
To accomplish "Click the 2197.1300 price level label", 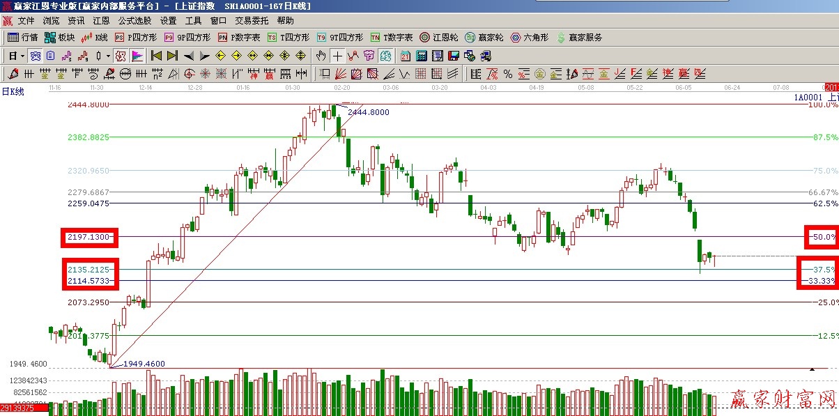I will (89, 238).
